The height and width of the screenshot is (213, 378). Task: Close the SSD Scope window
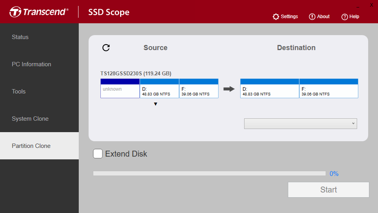click(371, 5)
